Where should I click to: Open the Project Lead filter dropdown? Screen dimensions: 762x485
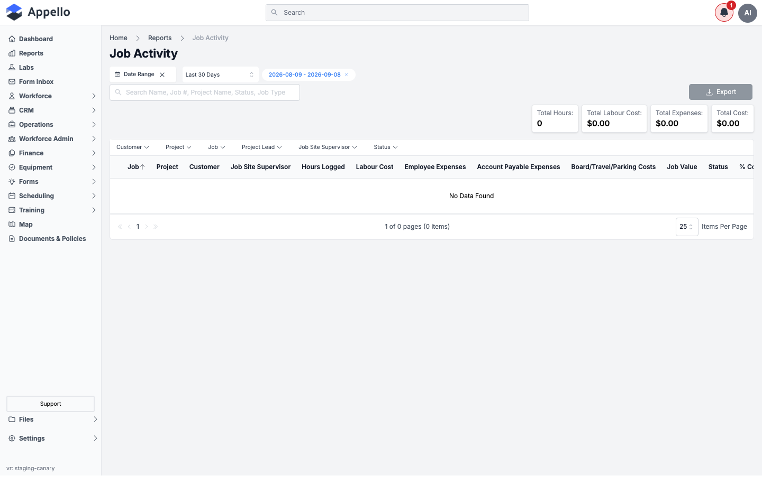[x=262, y=147]
